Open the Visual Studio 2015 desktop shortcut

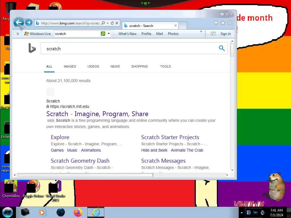[x=55, y=191]
